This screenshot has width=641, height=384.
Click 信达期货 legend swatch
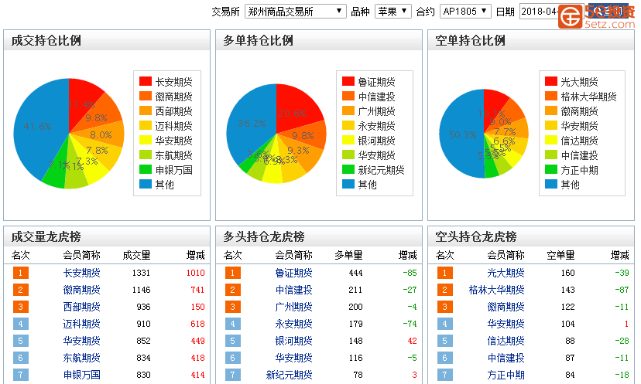(x=551, y=141)
